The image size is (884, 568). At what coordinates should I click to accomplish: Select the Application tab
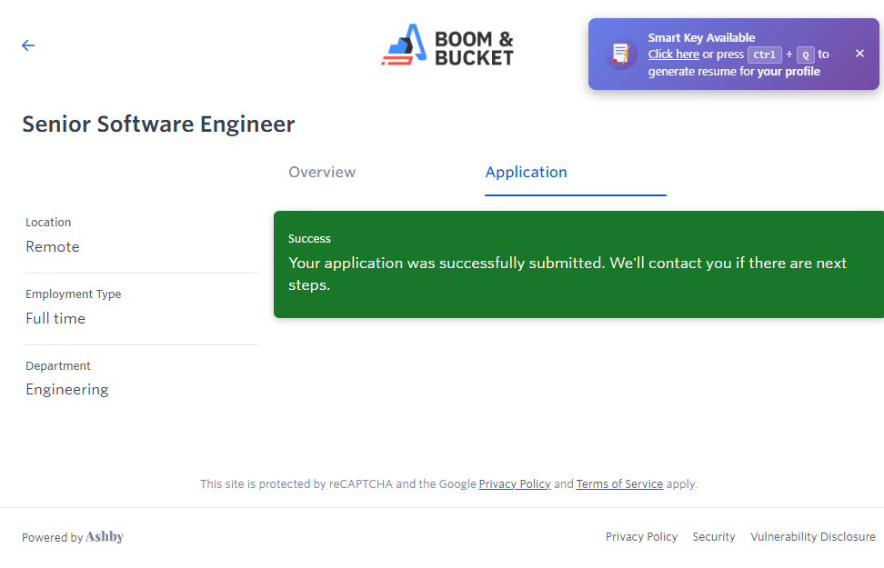coord(526,173)
